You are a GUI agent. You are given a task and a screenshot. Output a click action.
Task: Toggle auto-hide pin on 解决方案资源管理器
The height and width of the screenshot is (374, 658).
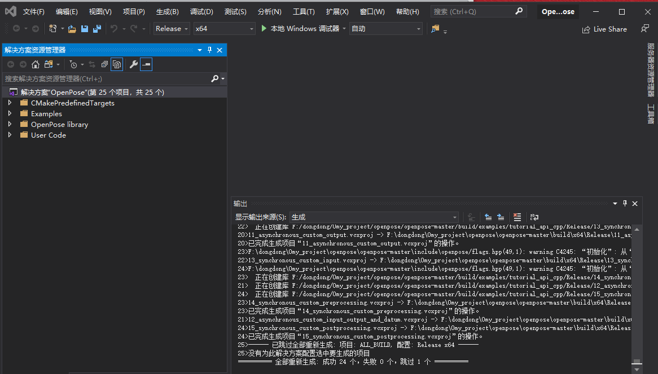point(210,50)
